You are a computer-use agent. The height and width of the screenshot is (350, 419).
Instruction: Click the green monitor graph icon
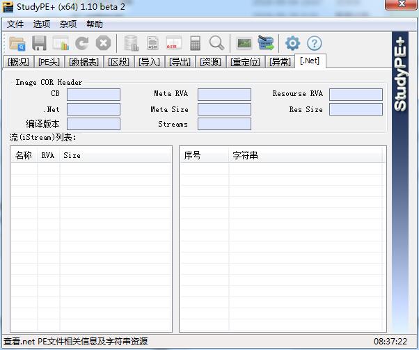click(x=244, y=43)
